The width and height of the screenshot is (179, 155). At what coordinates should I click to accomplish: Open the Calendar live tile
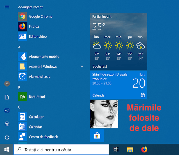tap(119, 85)
